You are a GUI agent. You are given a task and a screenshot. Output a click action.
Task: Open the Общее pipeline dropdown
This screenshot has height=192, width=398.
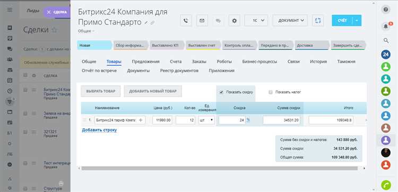(86, 31)
